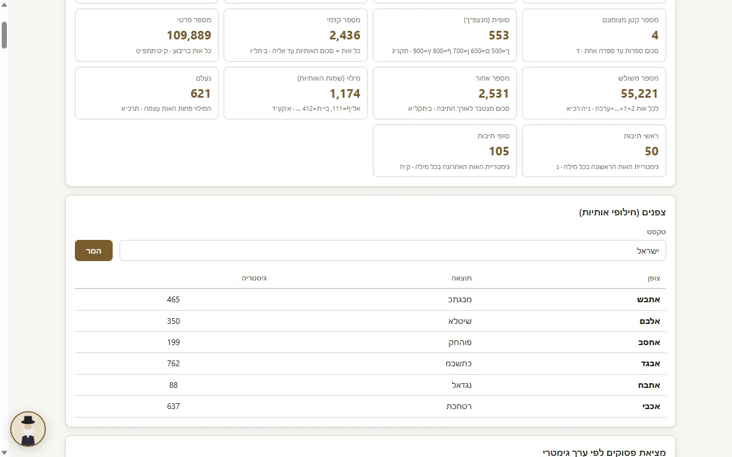Select the מספר קדמי card with 2,436

click(296, 35)
